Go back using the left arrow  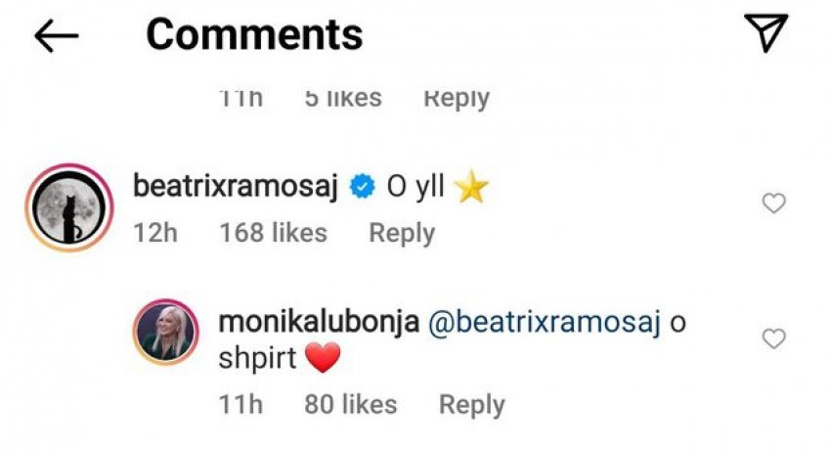[56, 36]
